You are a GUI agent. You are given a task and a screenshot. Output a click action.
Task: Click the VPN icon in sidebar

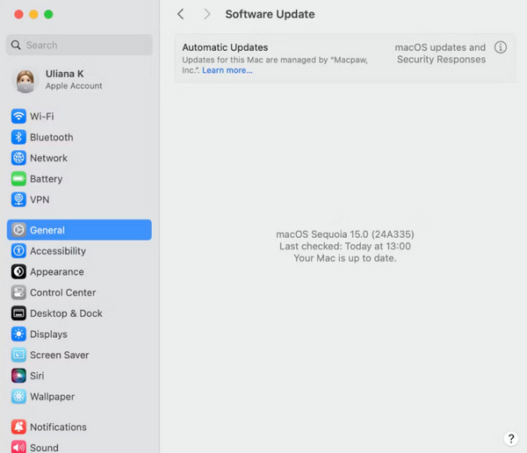pos(18,199)
